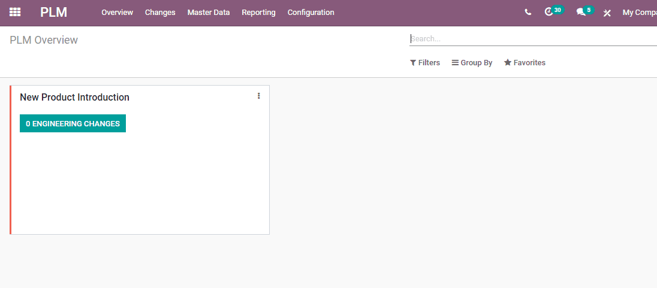Open the Master Data menu
Viewport: 657px width, 288px height.
[209, 13]
